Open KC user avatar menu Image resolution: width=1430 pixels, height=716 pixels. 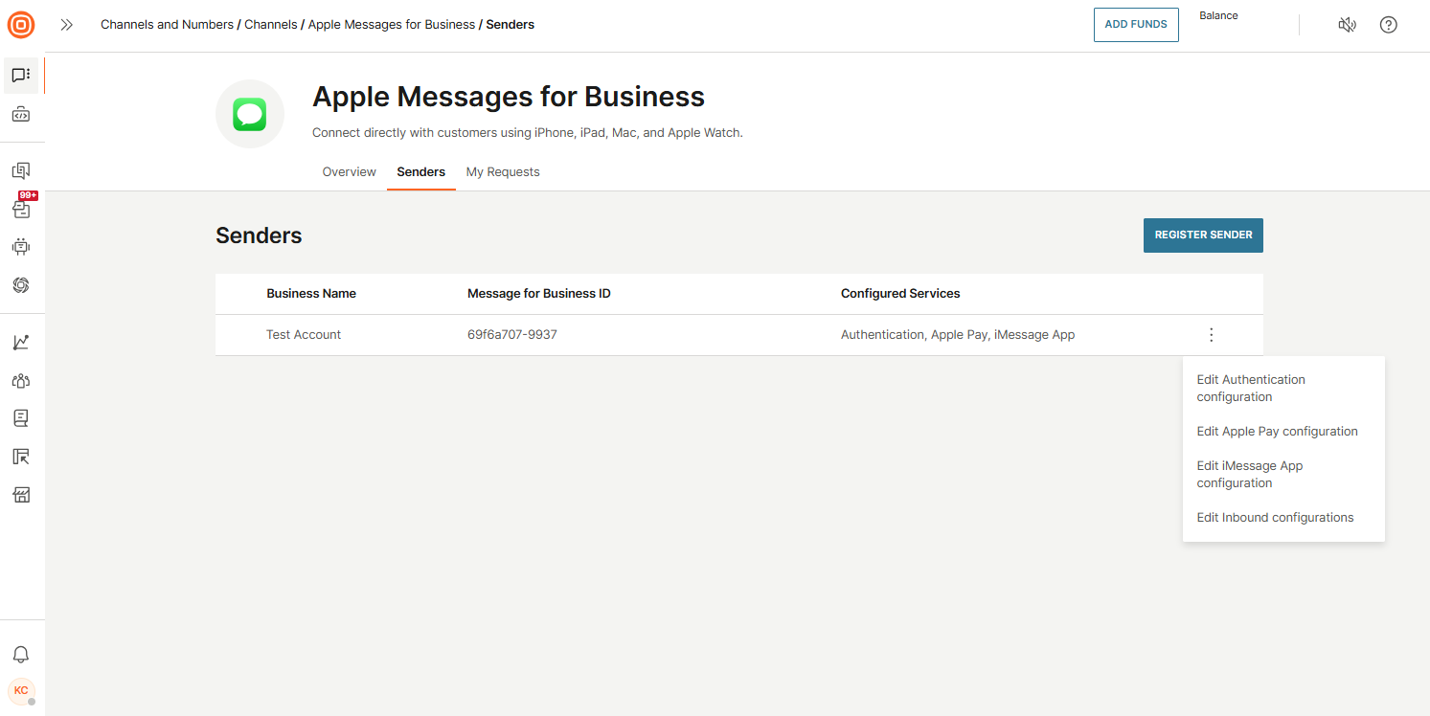pos(21,691)
